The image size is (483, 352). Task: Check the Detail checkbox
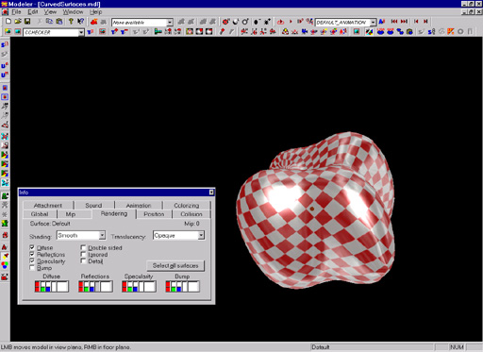[83, 260]
